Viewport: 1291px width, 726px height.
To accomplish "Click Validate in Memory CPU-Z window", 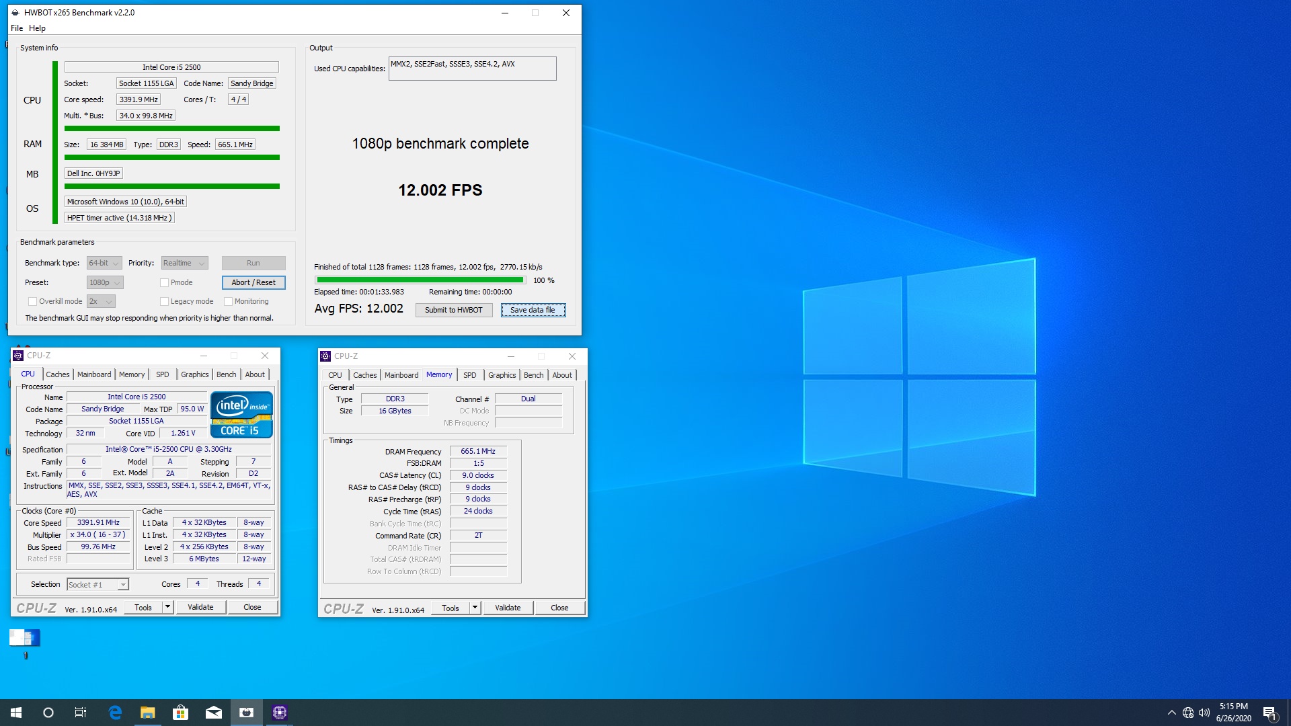I will (508, 608).
